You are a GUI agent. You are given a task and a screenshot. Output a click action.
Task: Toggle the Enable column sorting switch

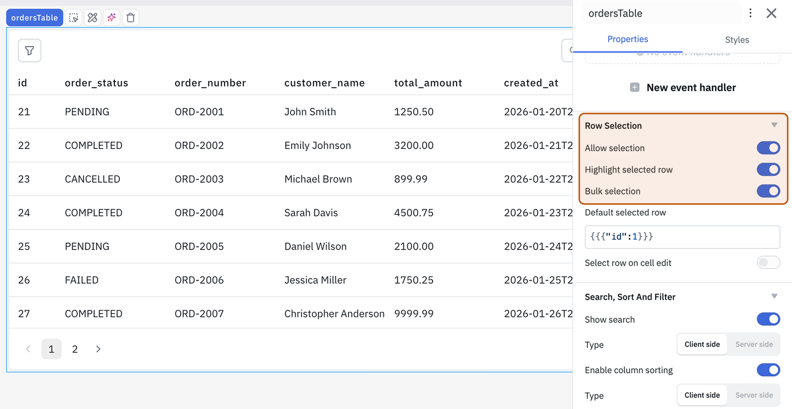(x=768, y=370)
